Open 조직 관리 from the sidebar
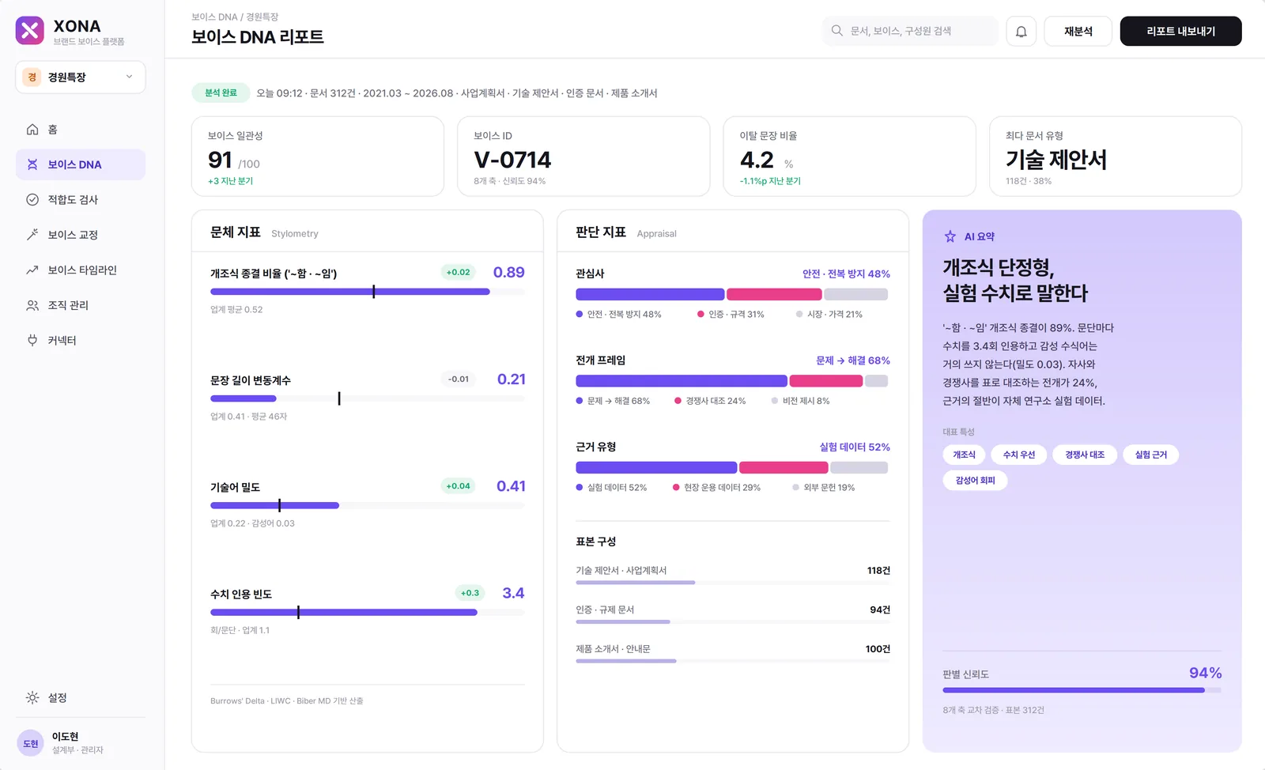This screenshot has width=1265, height=770. [81, 305]
